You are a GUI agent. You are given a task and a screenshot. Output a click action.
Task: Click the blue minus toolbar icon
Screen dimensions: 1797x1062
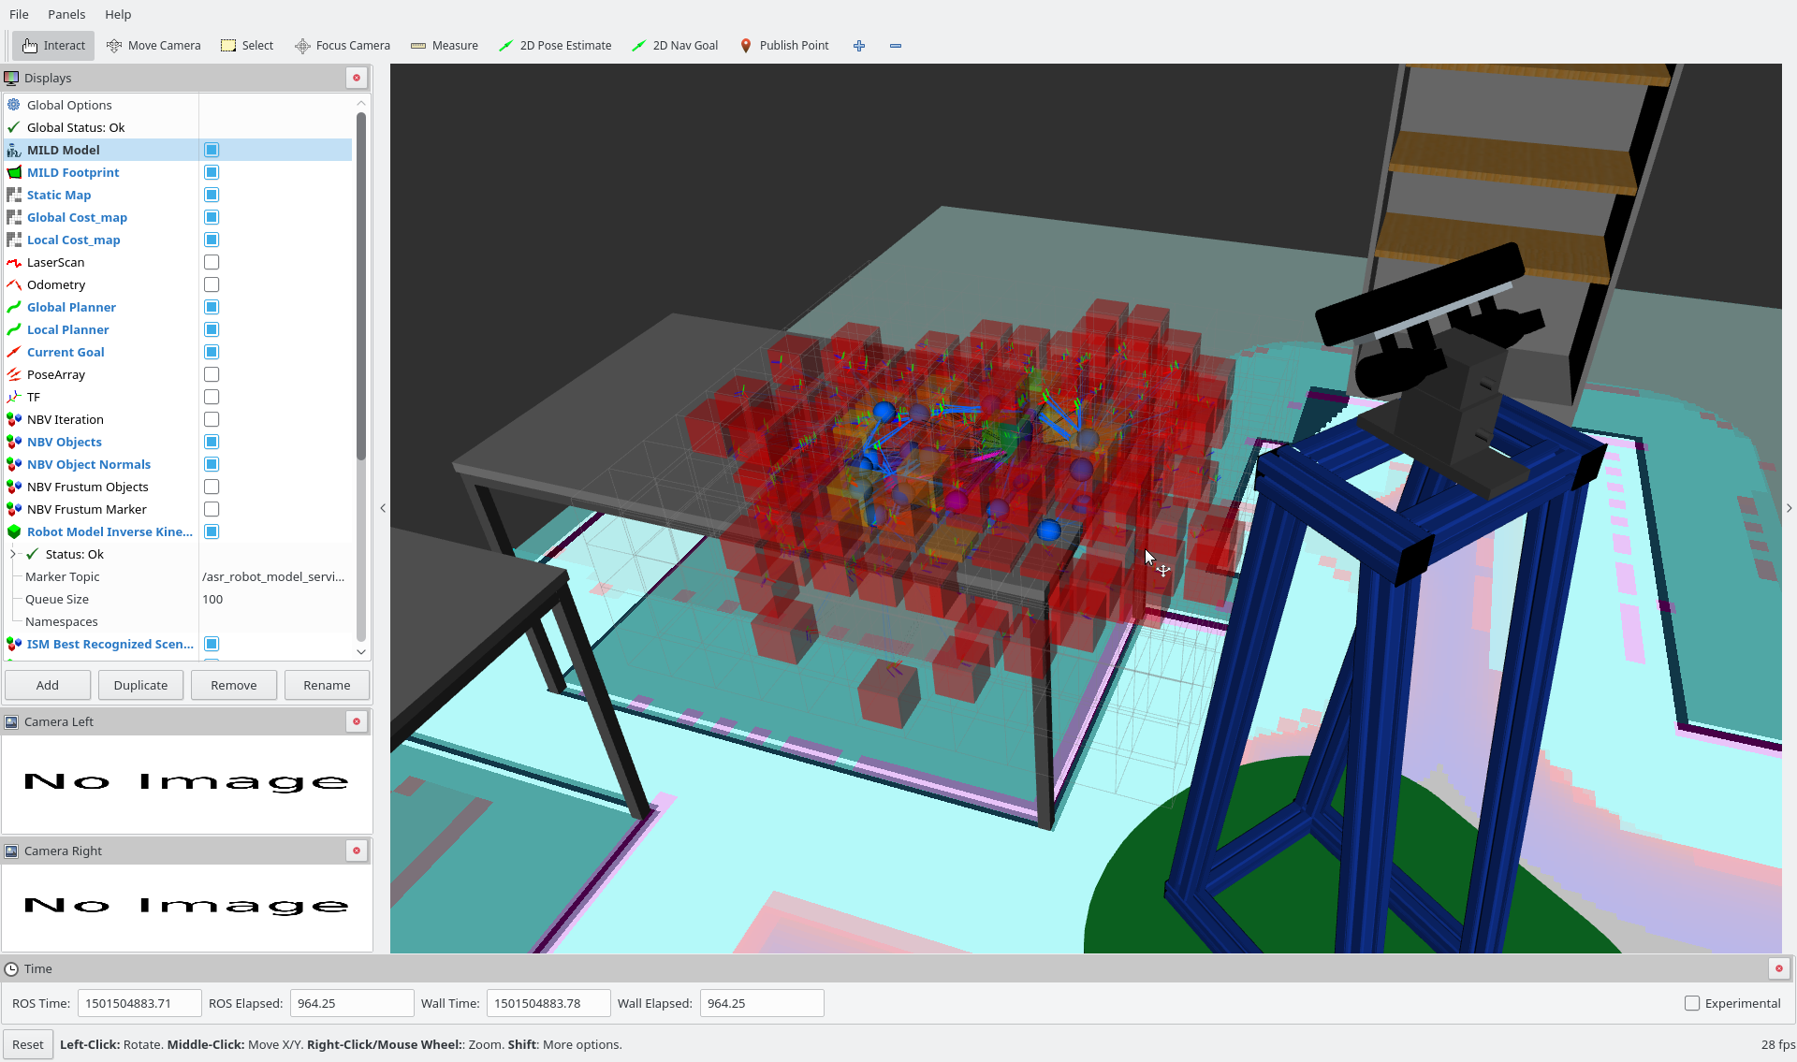tap(896, 45)
